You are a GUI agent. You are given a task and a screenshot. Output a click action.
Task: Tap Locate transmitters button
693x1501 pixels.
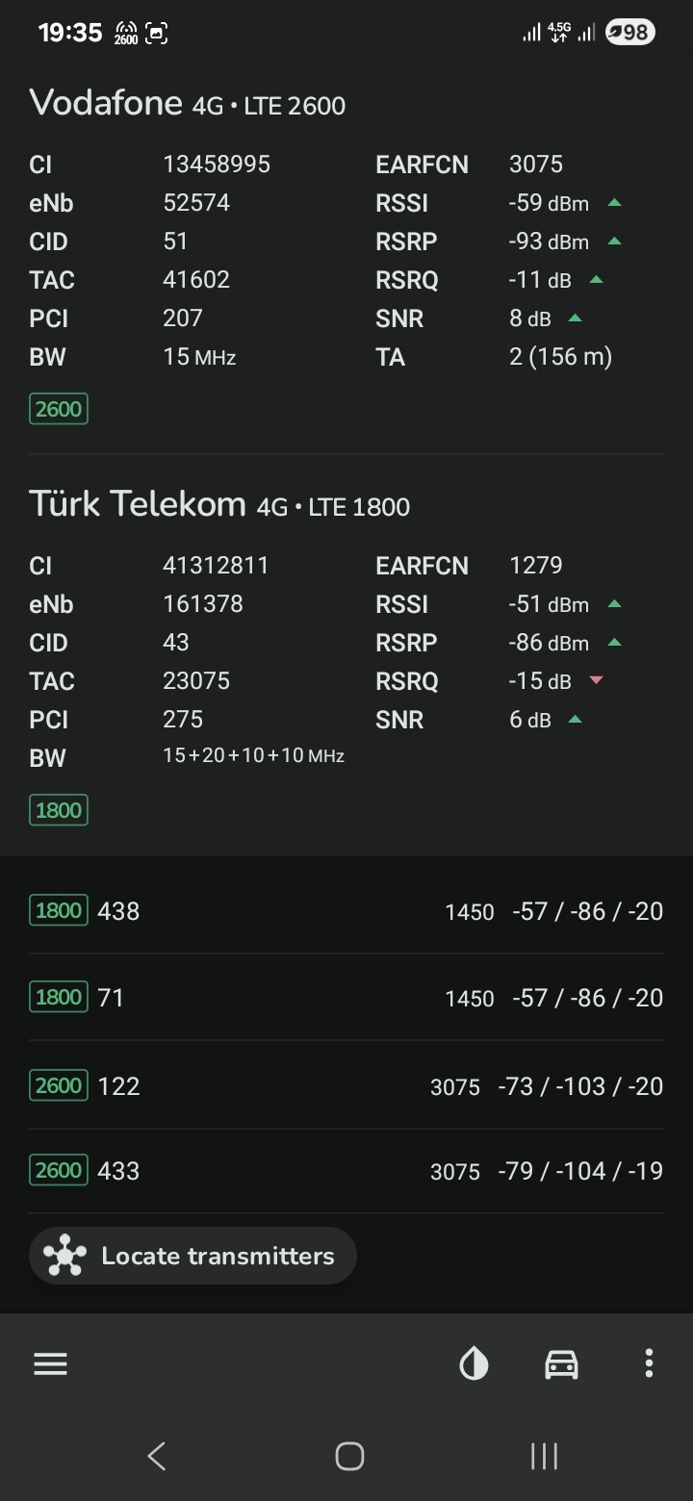coord(192,1256)
